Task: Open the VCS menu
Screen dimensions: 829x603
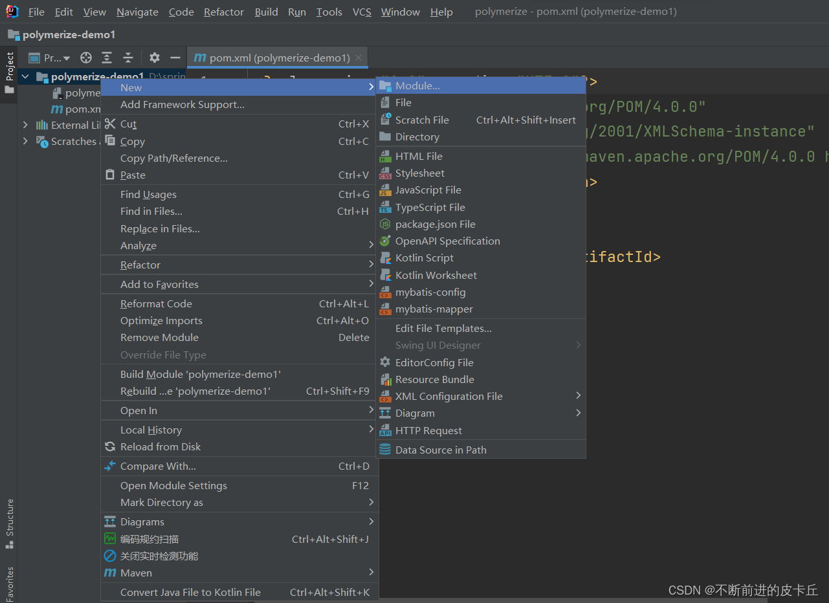Action: coord(362,12)
